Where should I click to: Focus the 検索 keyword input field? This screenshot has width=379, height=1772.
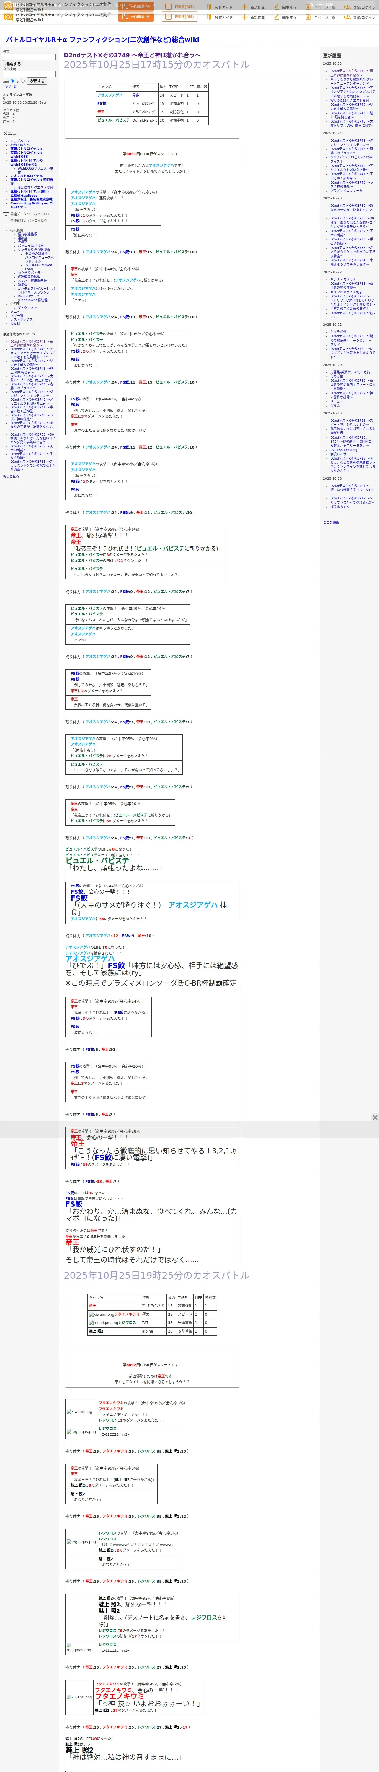(29, 57)
